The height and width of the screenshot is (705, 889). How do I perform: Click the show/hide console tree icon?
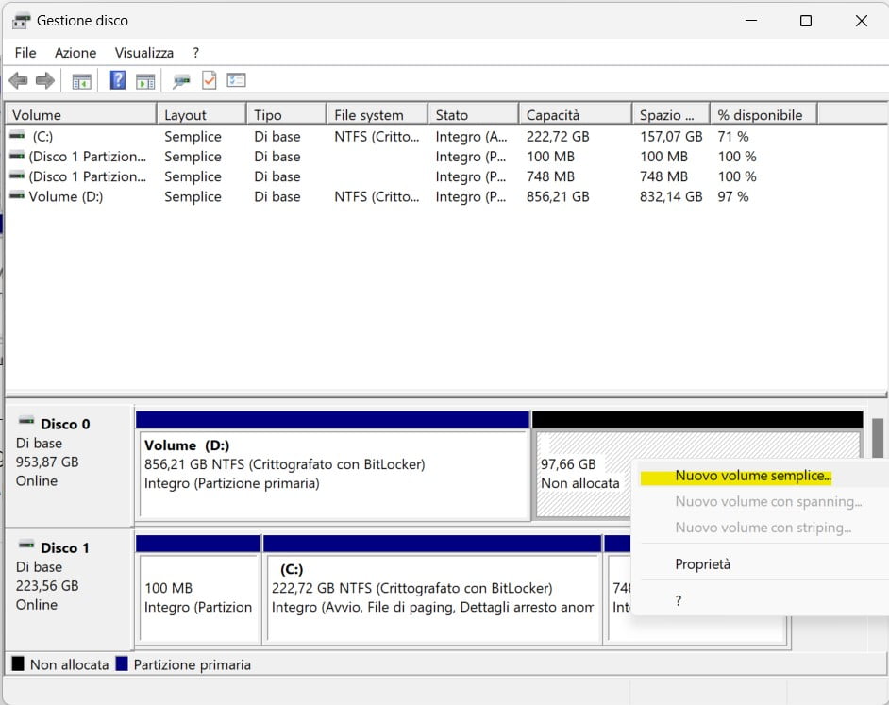pyautogui.click(x=82, y=81)
